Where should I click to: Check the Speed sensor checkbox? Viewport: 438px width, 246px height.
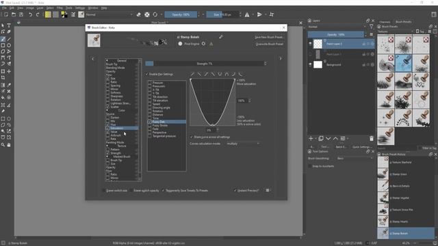pyautogui.click(x=150, y=104)
